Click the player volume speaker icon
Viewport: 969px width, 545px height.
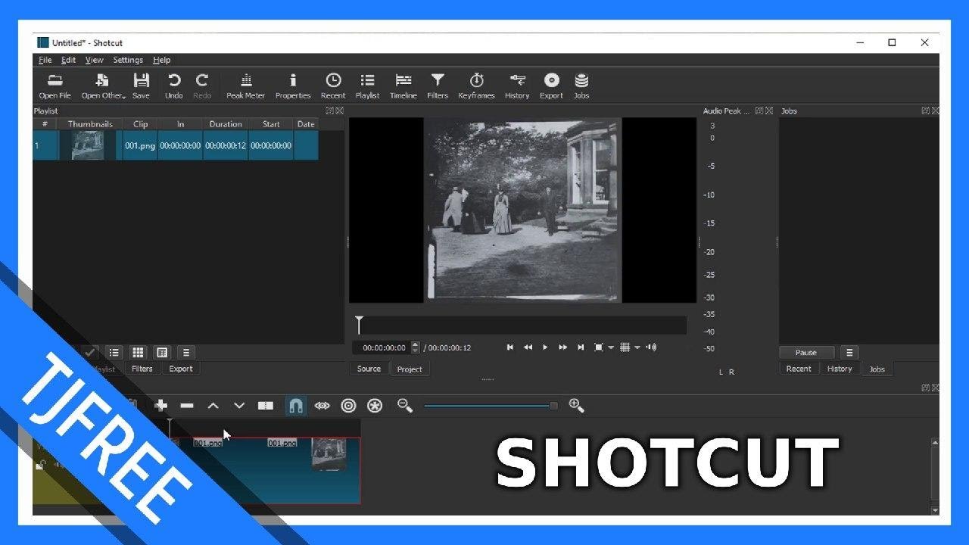(651, 347)
